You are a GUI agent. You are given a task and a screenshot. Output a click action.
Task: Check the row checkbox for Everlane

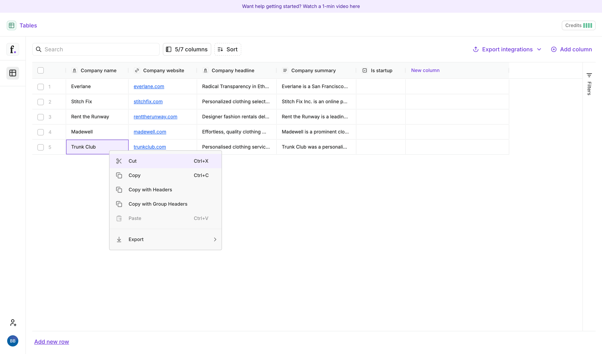(41, 87)
